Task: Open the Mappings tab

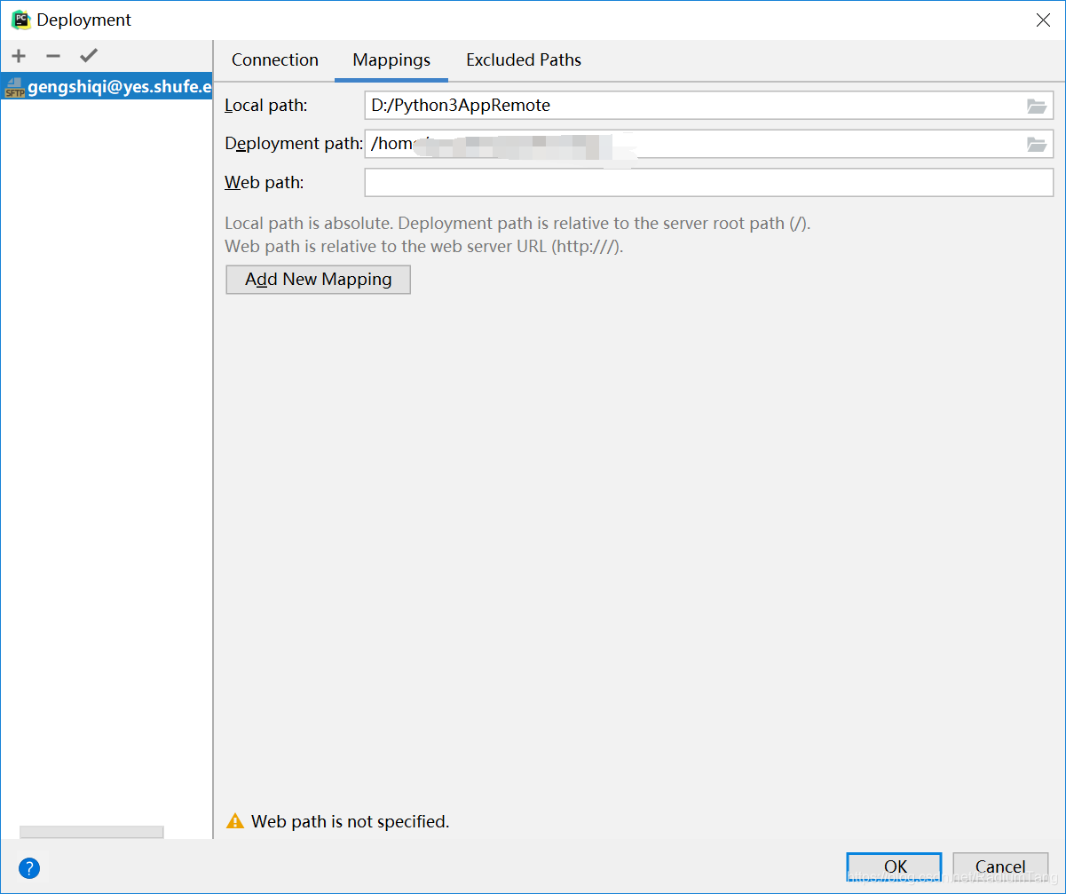Action: [x=391, y=60]
